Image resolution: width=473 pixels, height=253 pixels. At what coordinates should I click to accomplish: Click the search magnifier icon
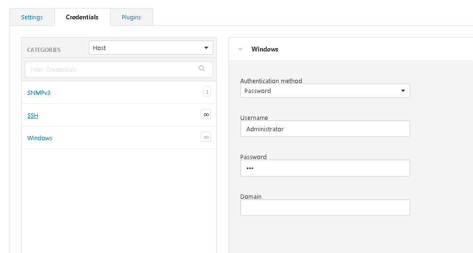(202, 69)
